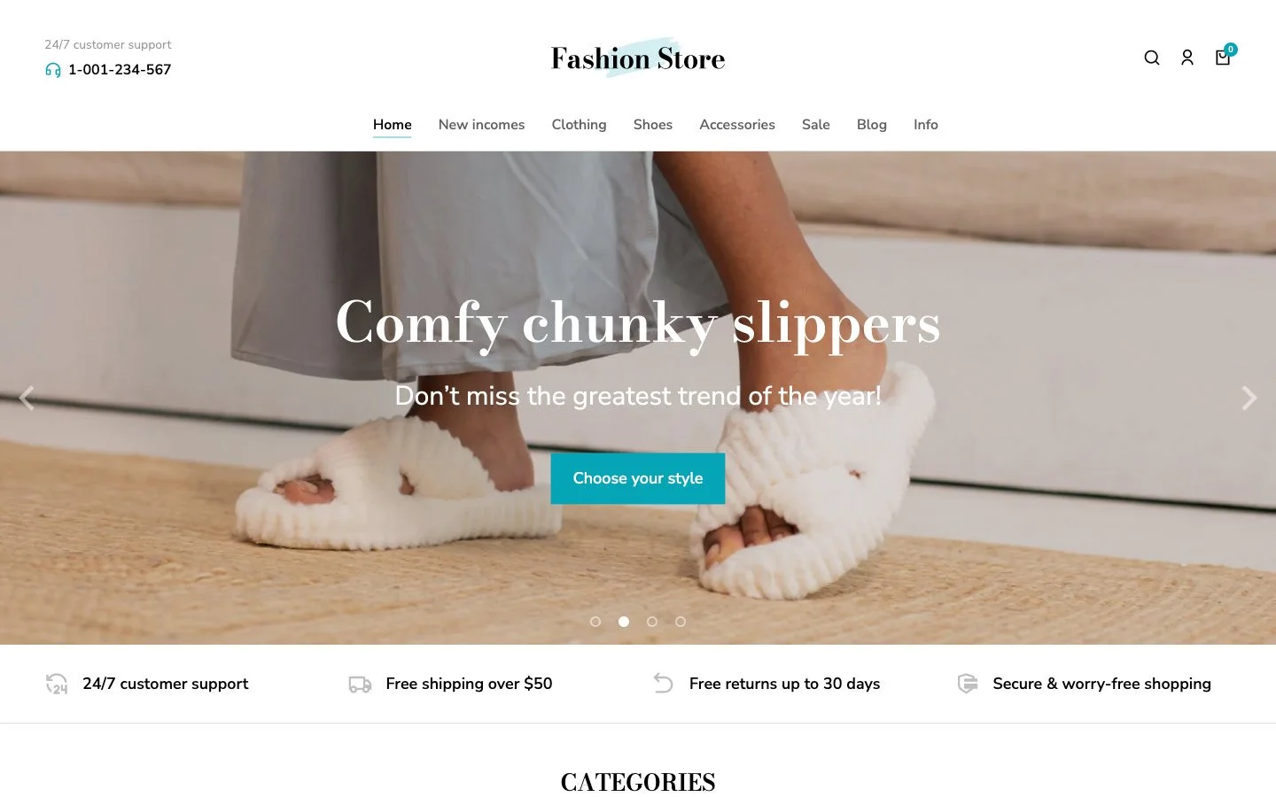Click the Choose your style button
The image size is (1276, 797).
(638, 478)
